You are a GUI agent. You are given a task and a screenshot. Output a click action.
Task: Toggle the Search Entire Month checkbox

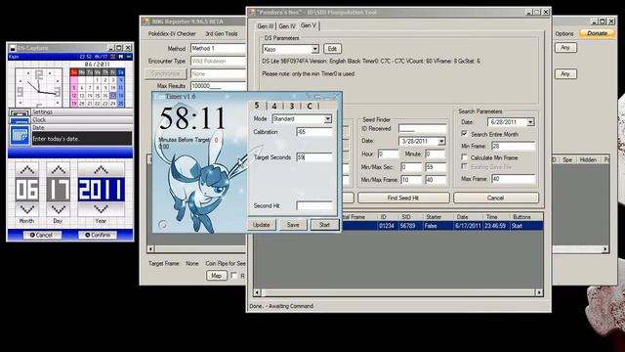point(464,134)
